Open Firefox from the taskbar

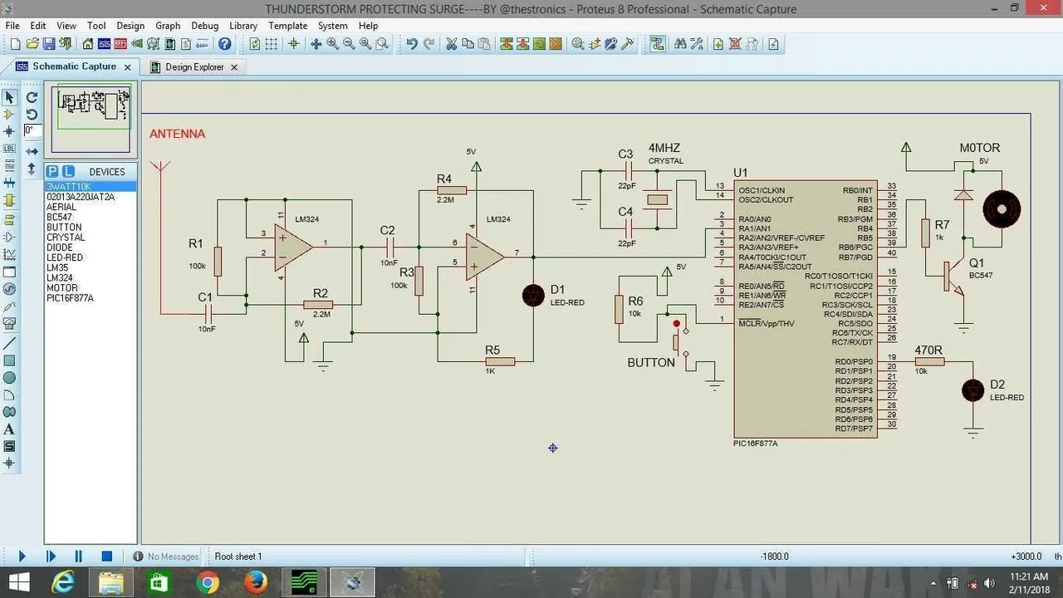pyautogui.click(x=256, y=582)
